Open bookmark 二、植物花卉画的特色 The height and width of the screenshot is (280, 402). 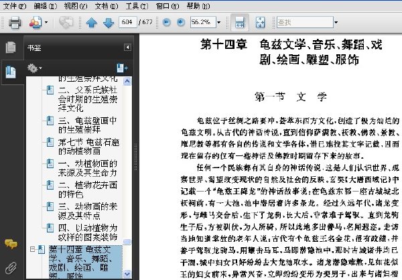(87, 190)
